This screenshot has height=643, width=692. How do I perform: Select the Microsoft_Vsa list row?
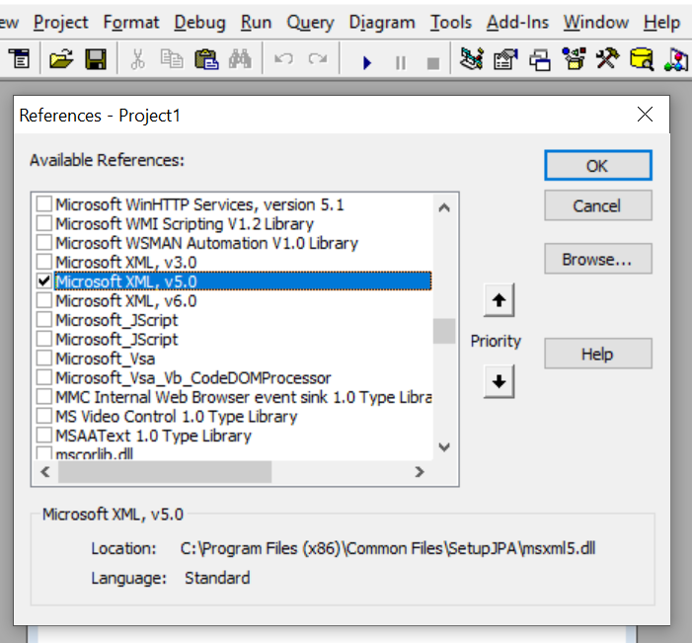[x=233, y=359]
